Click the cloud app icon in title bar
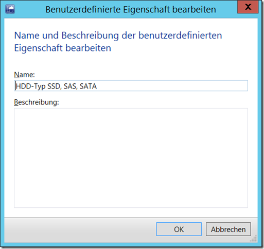The width and height of the screenshot is (264, 249). coord(10,9)
